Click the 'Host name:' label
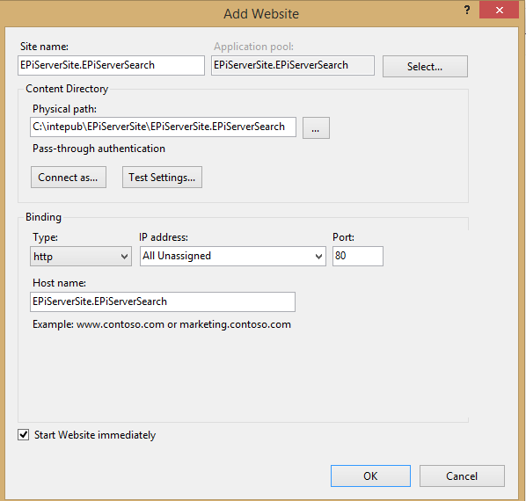The height and width of the screenshot is (501, 526). 59,283
